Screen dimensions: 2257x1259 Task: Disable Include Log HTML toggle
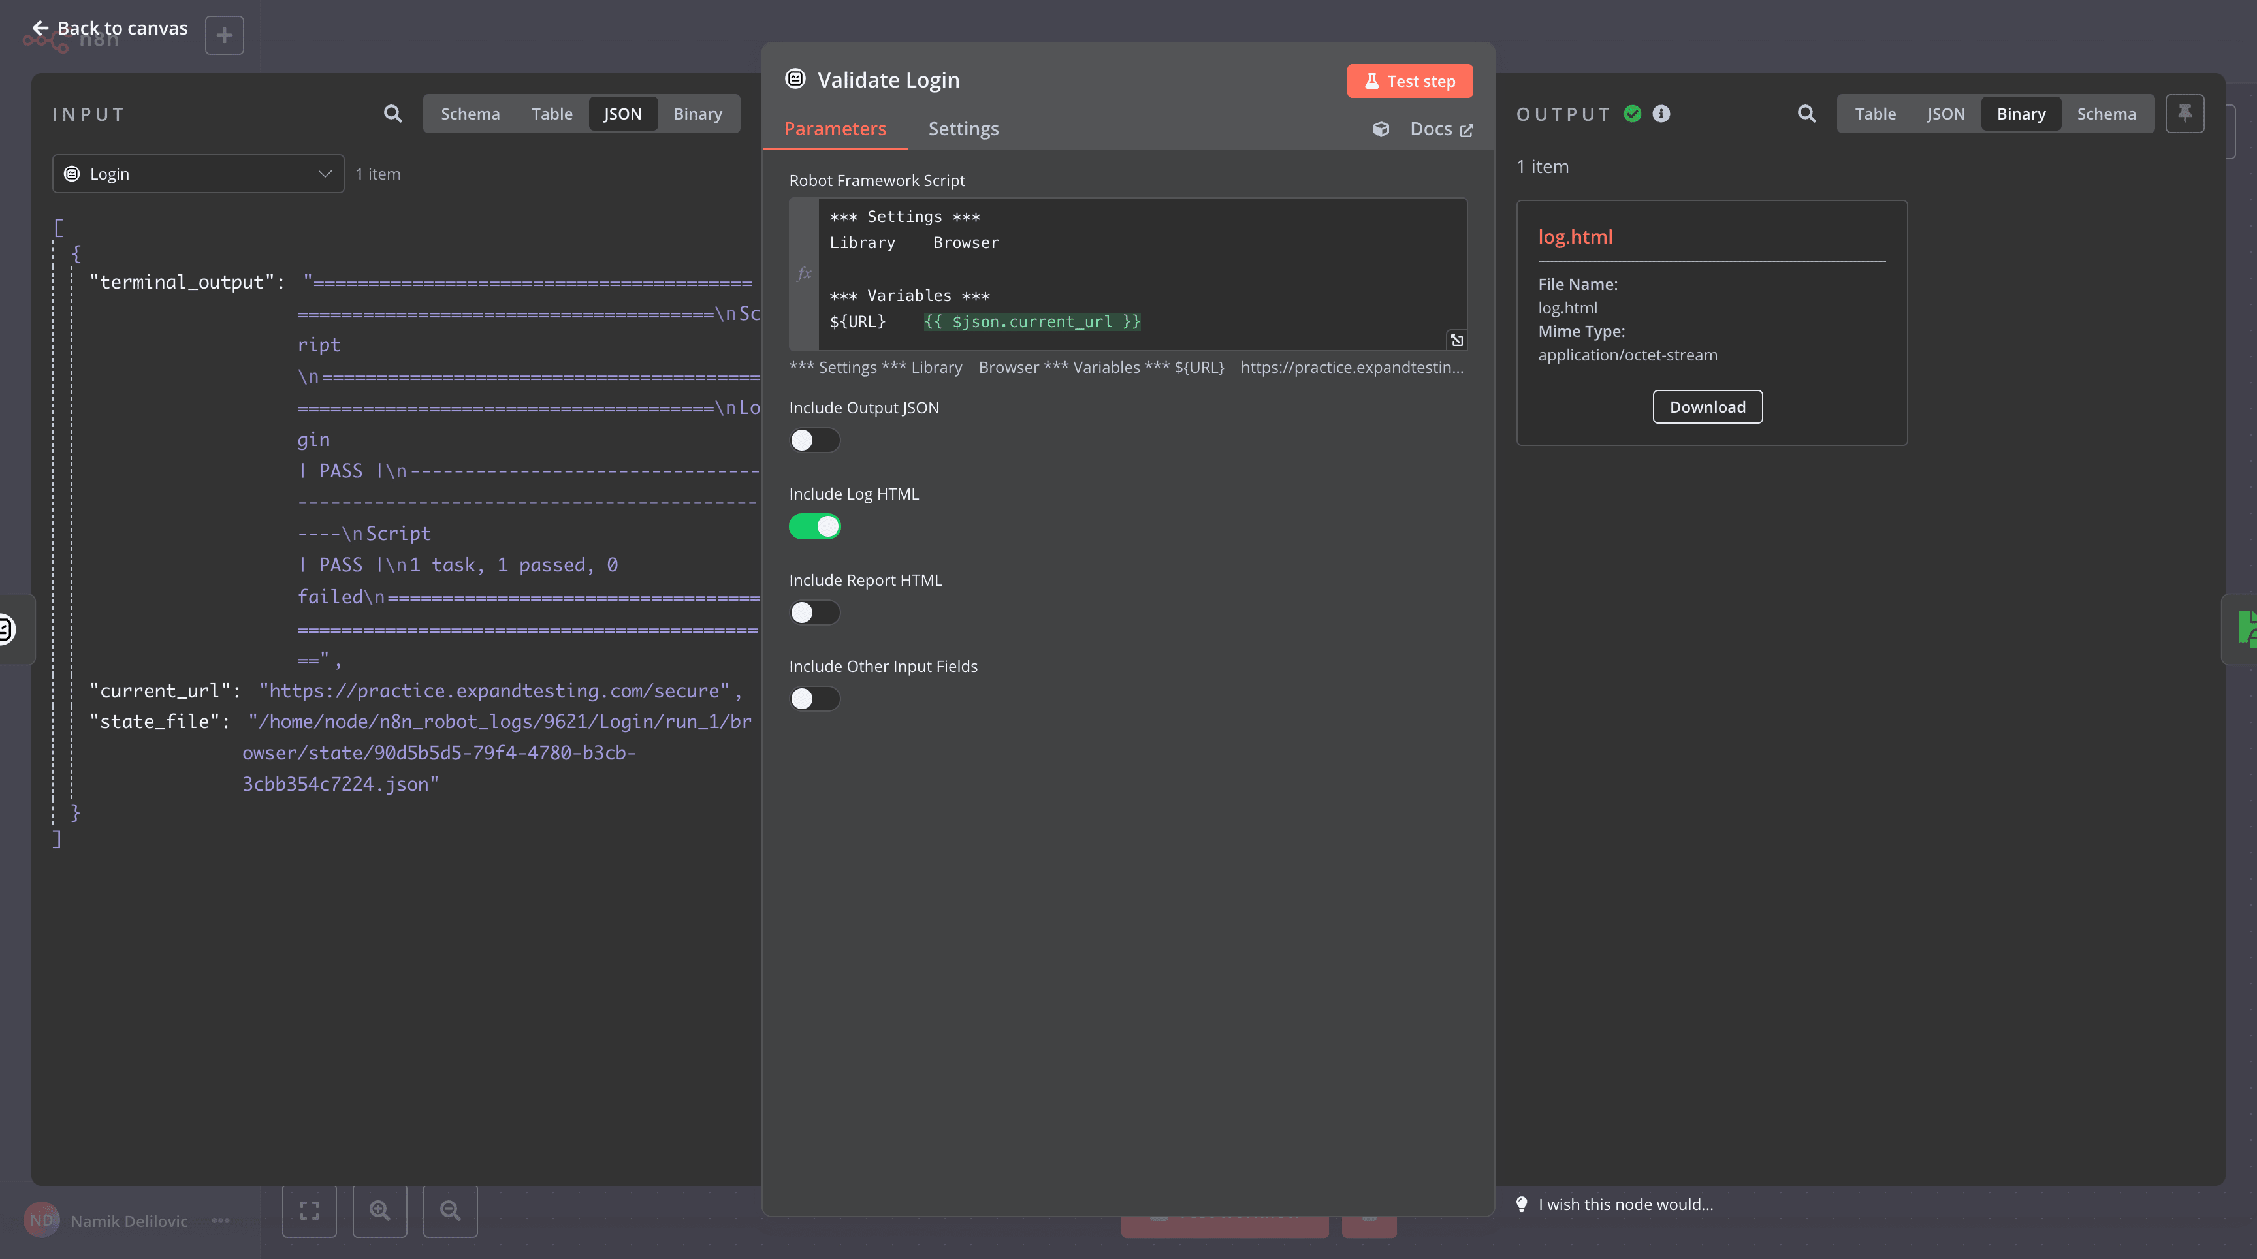814,526
